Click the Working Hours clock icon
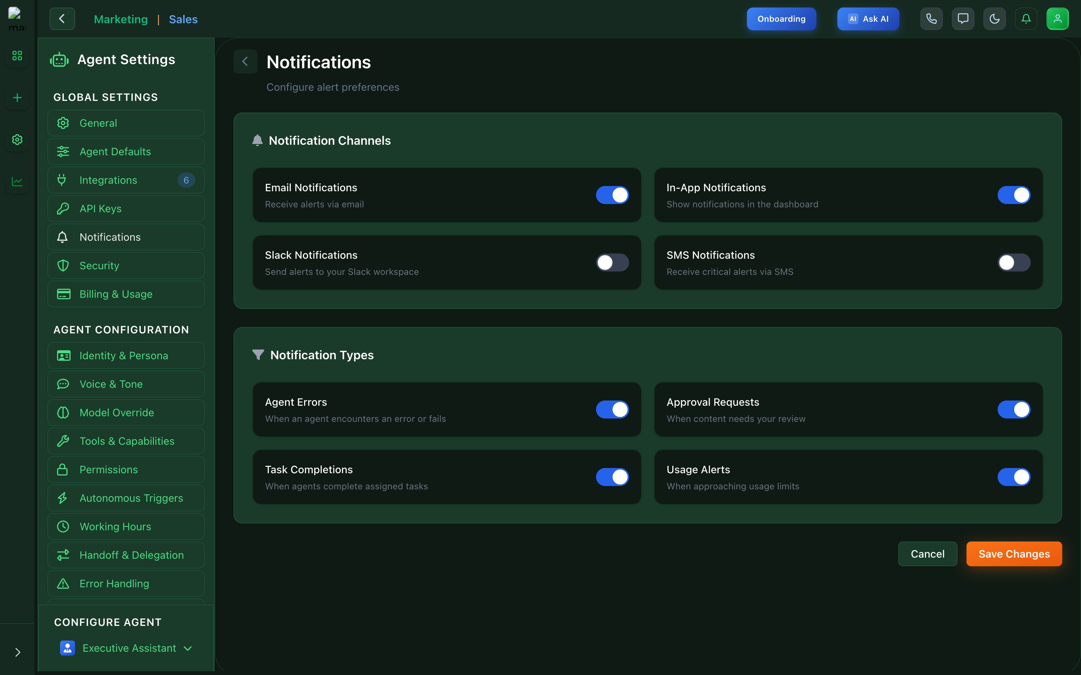This screenshot has width=1081, height=675. (x=63, y=527)
